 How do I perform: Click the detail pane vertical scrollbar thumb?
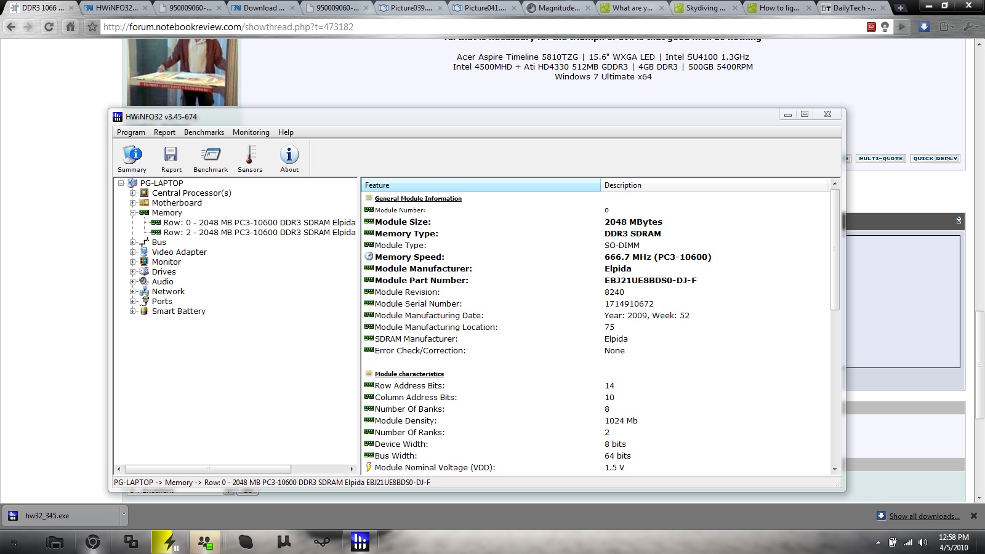click(x=835, y=249)
